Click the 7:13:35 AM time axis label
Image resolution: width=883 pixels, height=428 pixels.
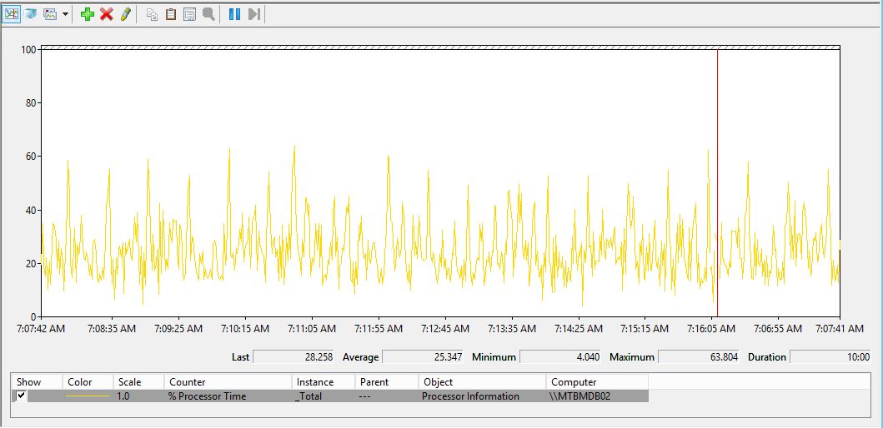tap(512, 328)
